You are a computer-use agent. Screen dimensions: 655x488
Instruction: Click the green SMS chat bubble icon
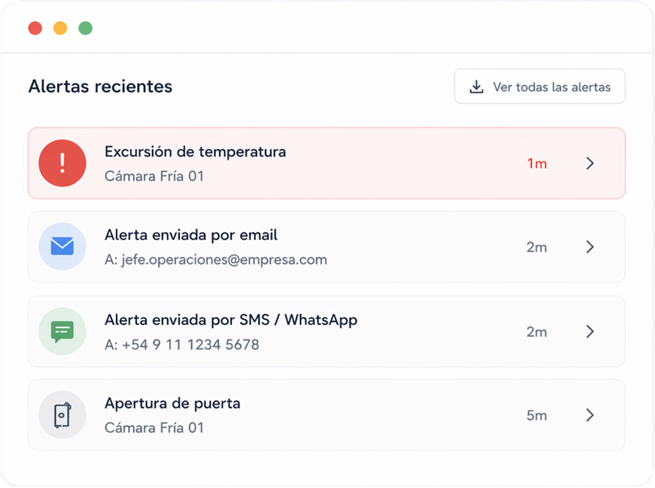62,331
